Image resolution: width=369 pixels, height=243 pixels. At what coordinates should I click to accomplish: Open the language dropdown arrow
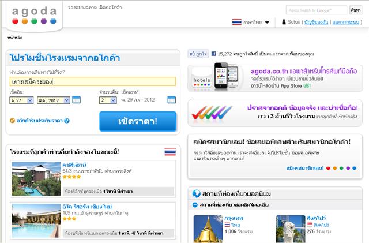267,23
